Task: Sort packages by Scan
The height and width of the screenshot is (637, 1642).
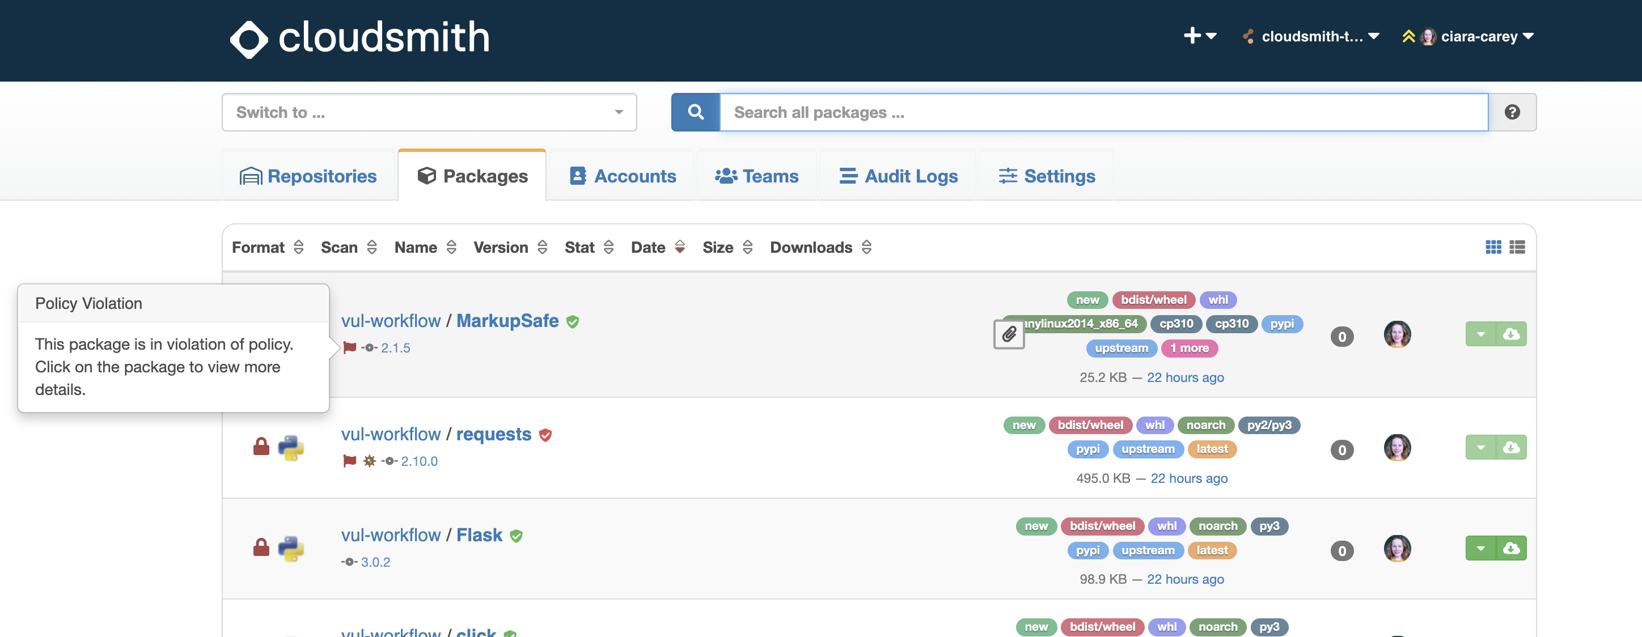Action: [349, 247]
